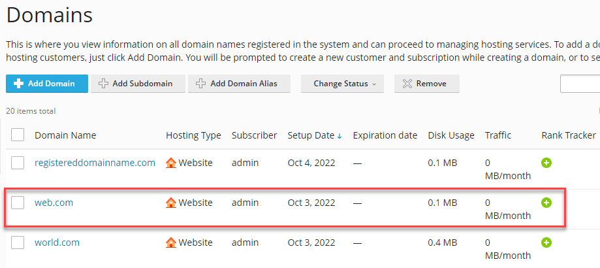The height and width of the screenshot is (268, 600).
Task: Click green Rank Tracker plus icon for web.com
Action: [x=546, y=203]
